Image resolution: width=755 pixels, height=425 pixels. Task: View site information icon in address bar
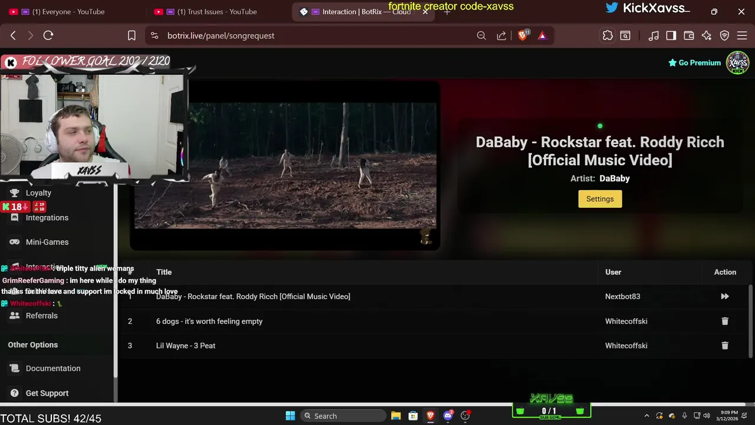click(155, 35)
